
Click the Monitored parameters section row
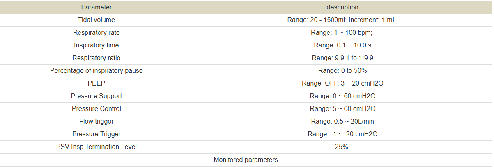(246, 160)
